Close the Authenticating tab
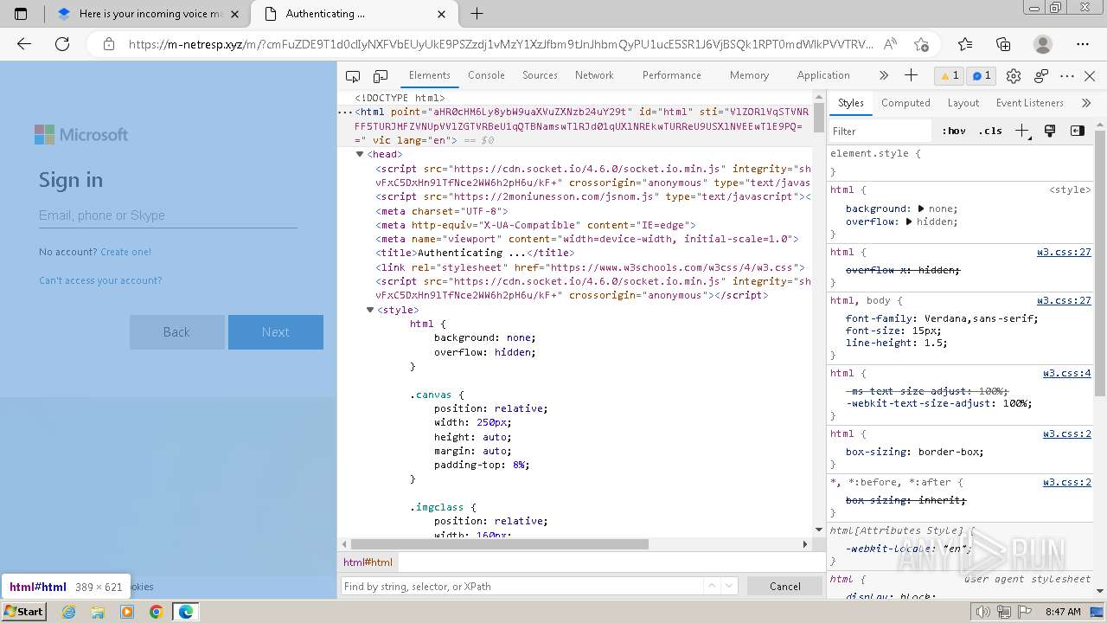Screen dimensions: 1107x623 (442, 14)
